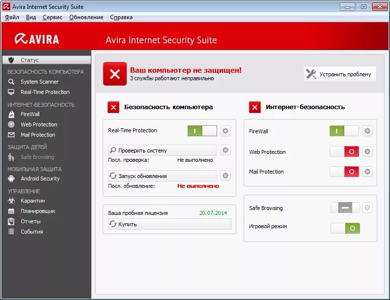Click red X beside Безопасность компьютера

[113, 107]
